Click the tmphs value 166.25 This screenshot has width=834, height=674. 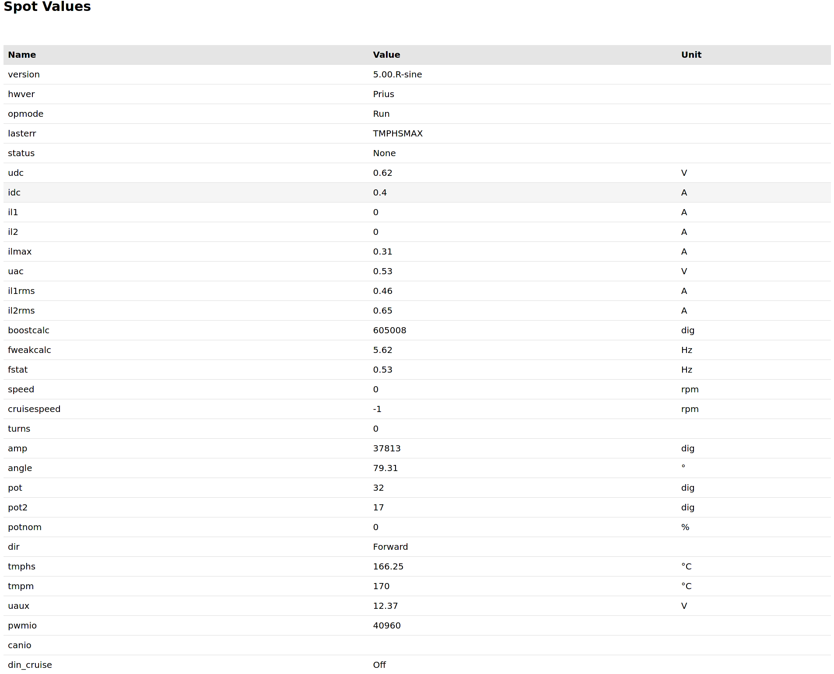click(x=388, y=566)
